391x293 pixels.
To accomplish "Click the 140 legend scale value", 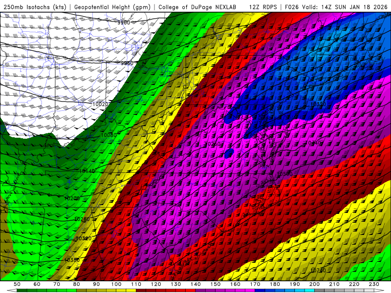I will (196, 284).
